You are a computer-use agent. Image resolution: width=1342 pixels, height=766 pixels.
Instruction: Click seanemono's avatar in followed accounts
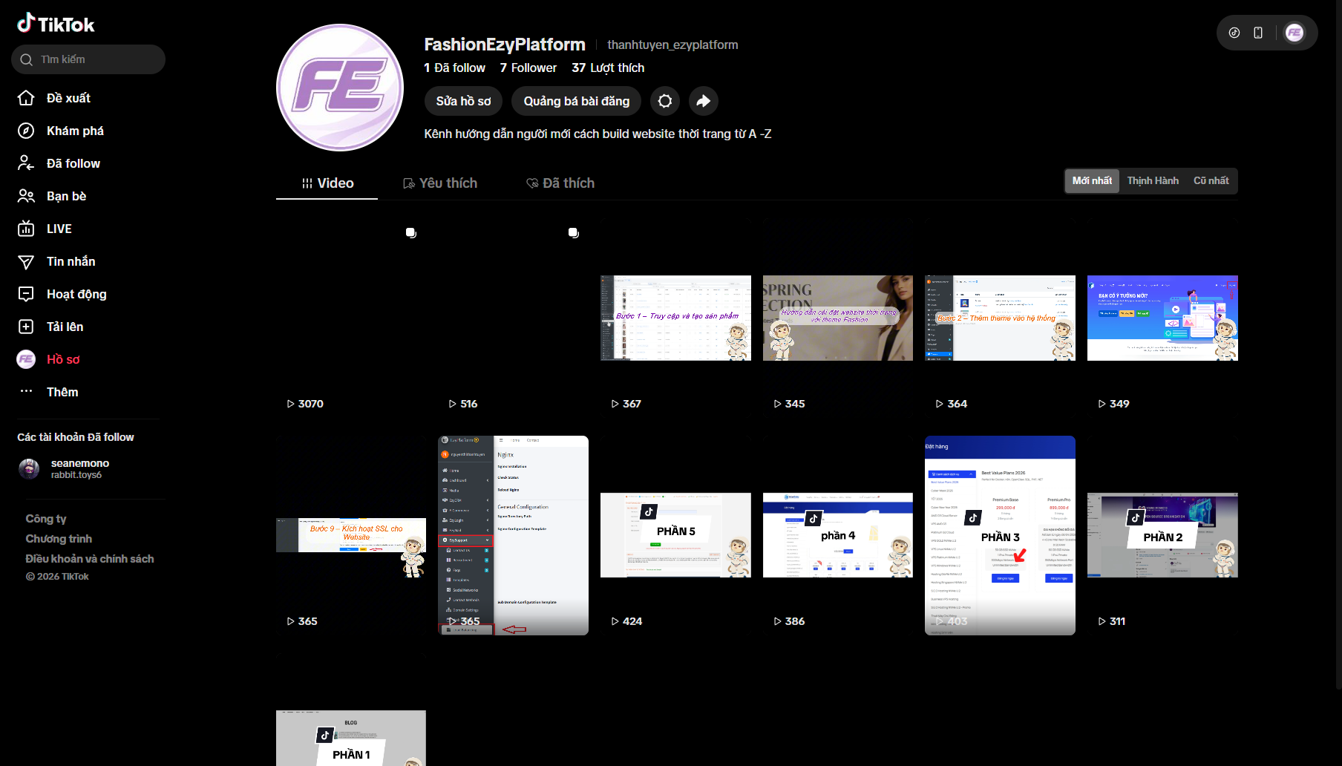(29, 468)
